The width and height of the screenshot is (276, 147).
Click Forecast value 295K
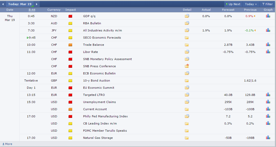click(x=228, y=102)
